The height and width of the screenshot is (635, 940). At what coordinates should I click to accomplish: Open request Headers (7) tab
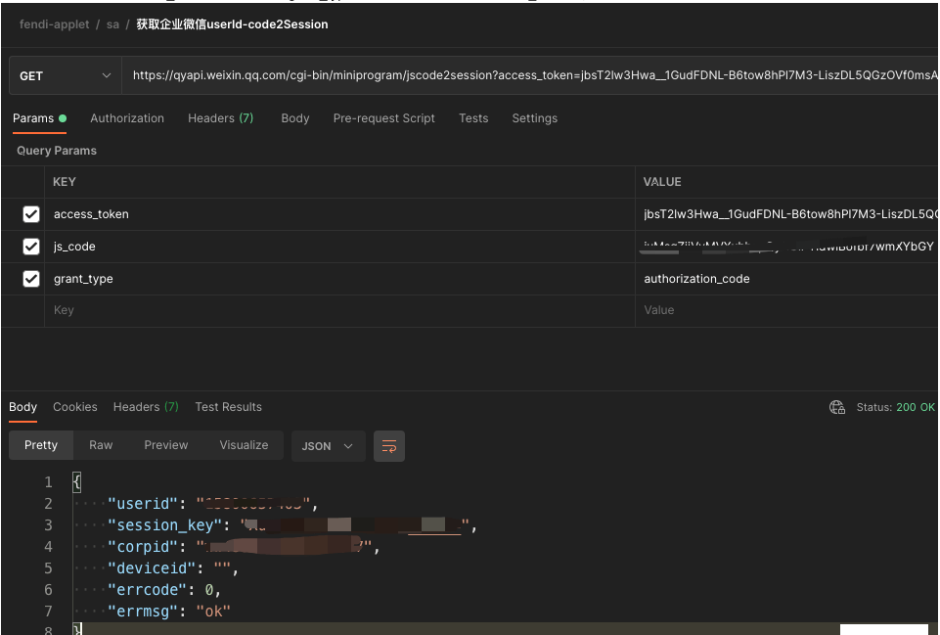point(221,118)
